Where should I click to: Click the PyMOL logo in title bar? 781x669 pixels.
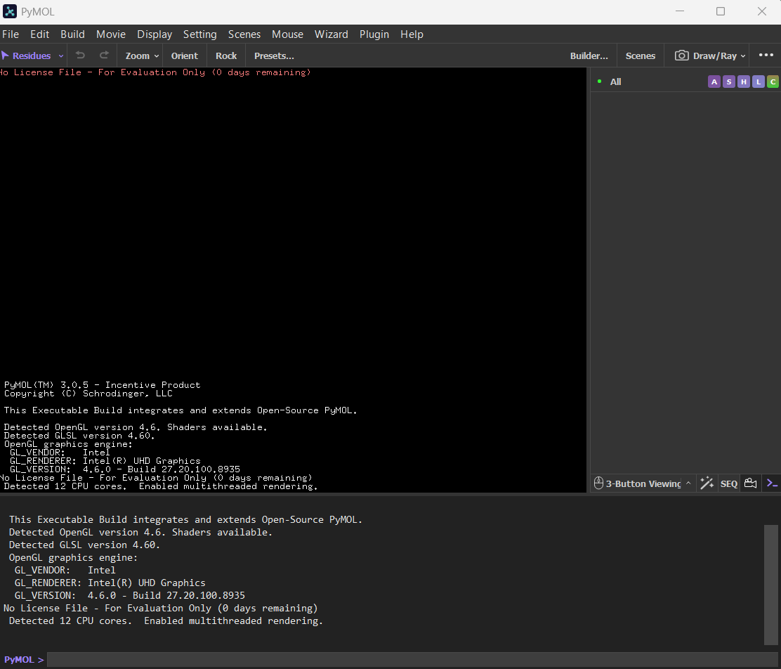9,11
